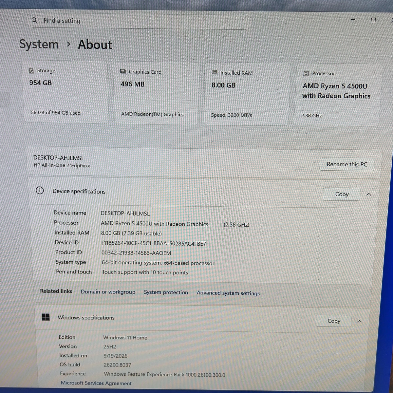Click the Device specifications info icon

(40, 191)
